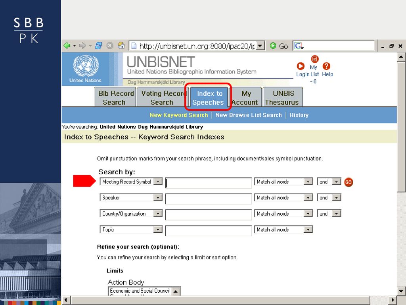
Task: Click the New Keyword Search link
Action: point(179,115)
